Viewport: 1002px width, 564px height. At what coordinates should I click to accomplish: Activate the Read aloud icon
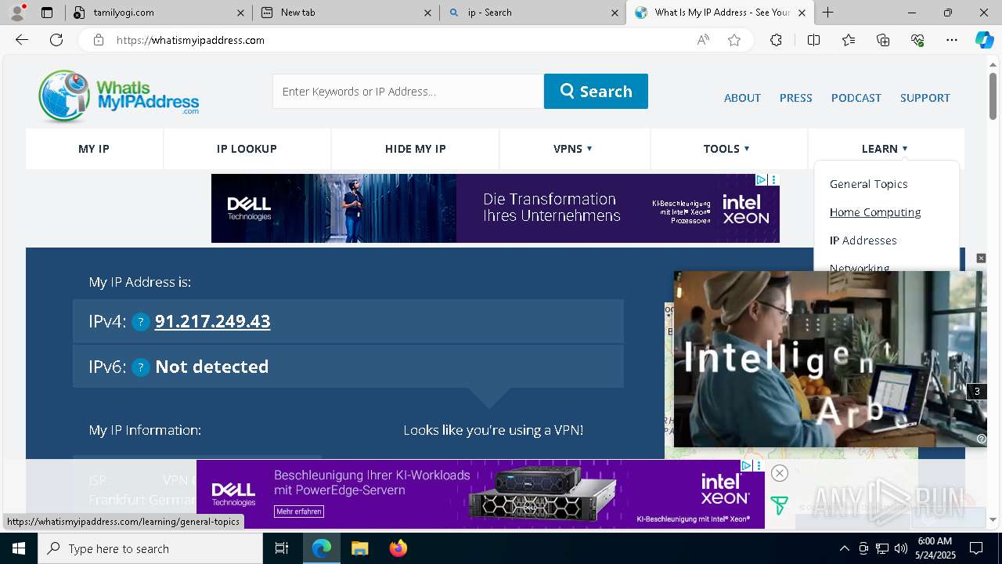pos(703,40)
